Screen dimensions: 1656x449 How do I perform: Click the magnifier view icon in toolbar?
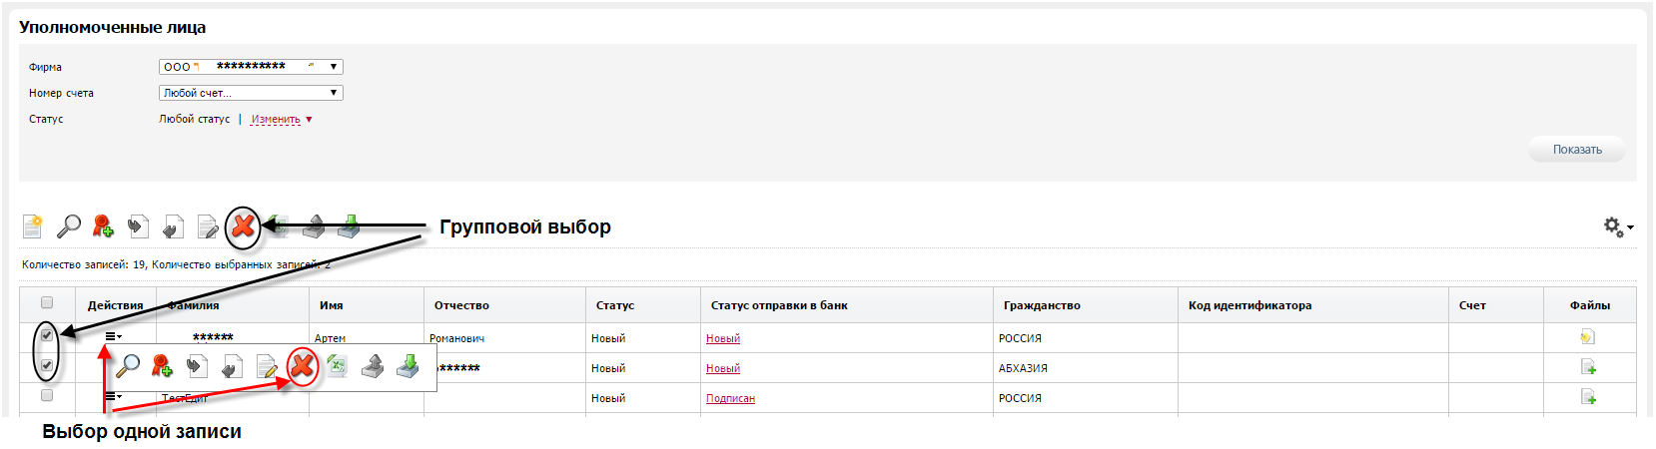click(x=68, y=226)
